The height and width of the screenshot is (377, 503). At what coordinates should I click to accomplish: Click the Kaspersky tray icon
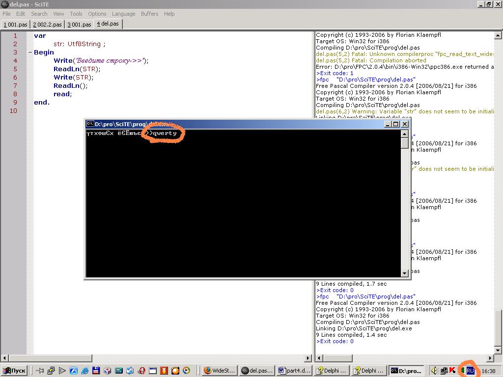452,371
